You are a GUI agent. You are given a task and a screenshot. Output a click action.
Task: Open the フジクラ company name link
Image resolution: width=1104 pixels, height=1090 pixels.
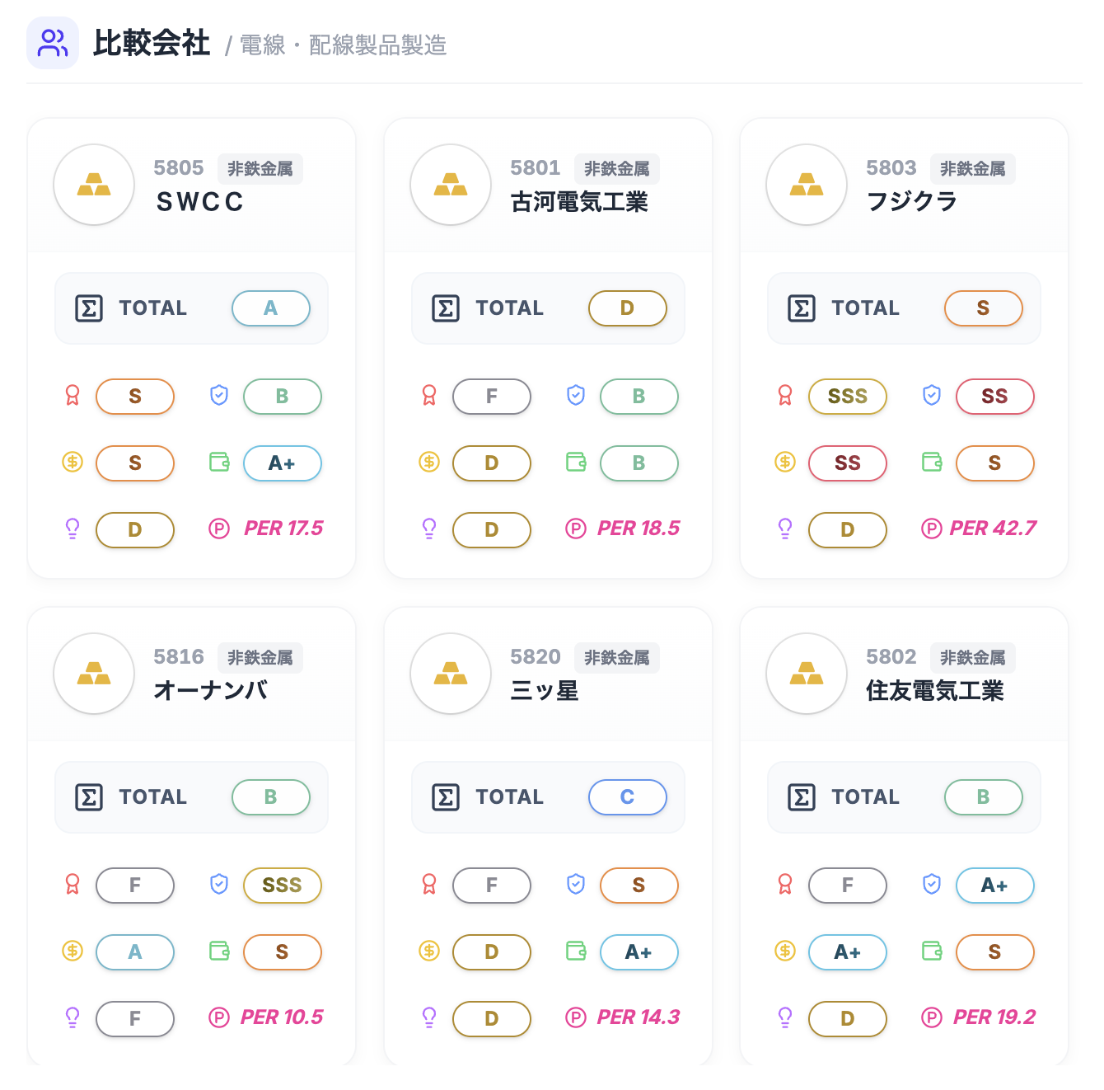tap(911, 202)
